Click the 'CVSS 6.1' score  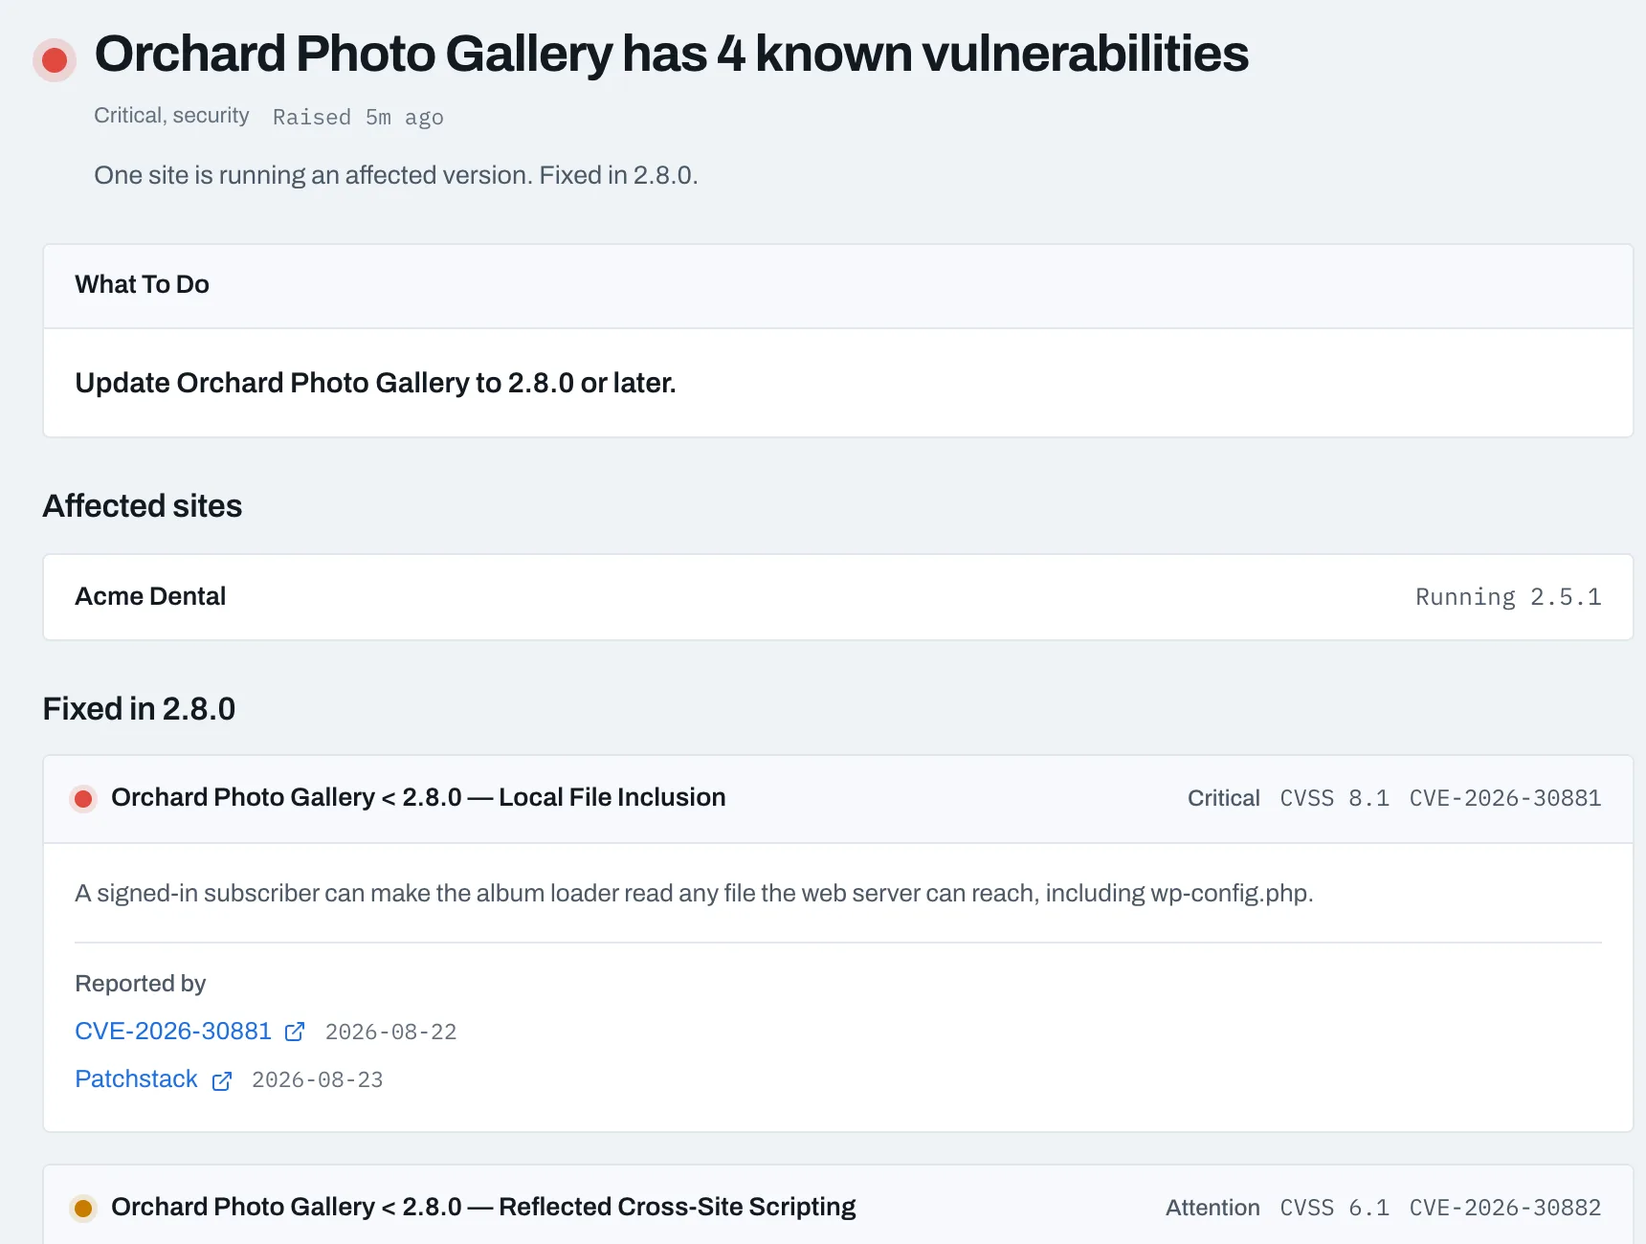tap(1335, 1208)
